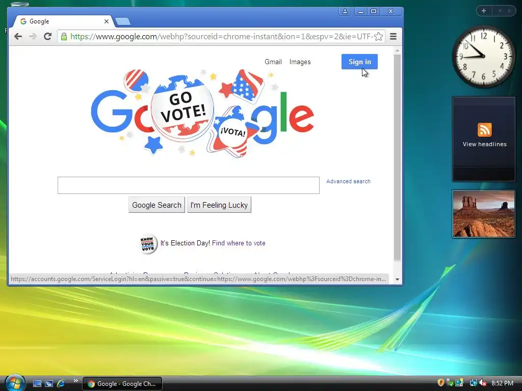Screen dimensions: 522x391
Task: Reload the Google page
Action: pos(47,36)
